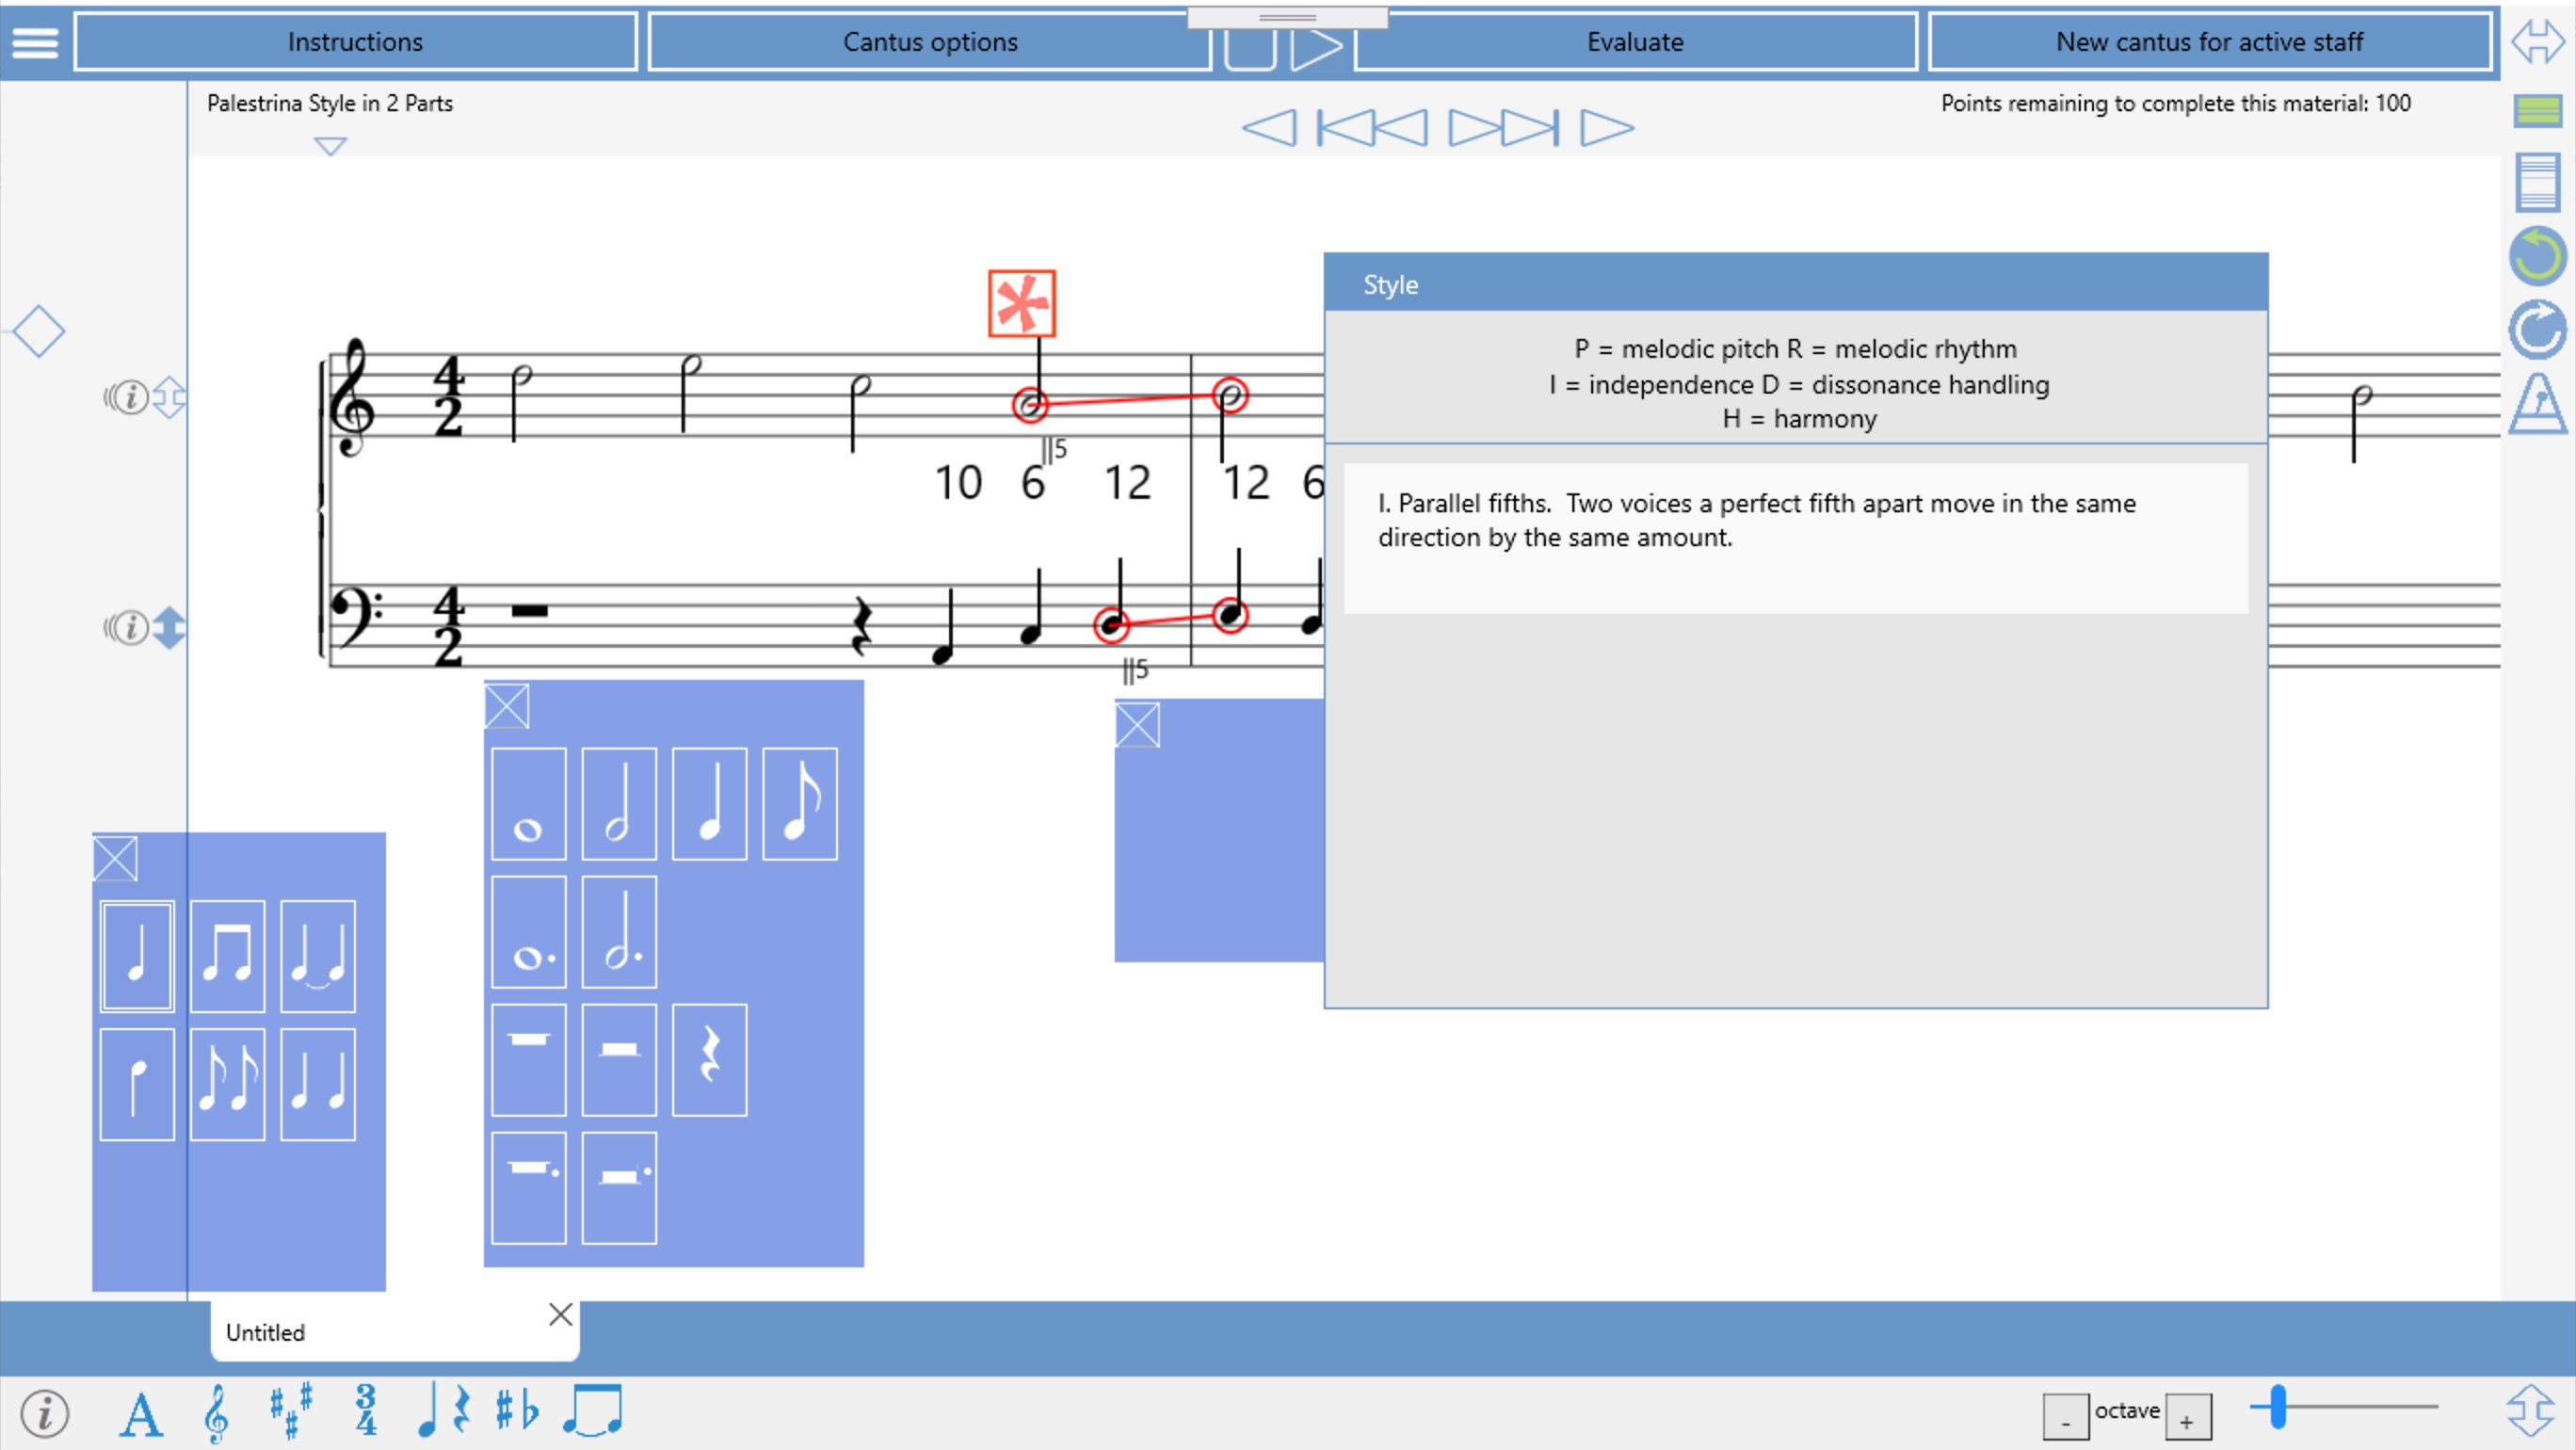Select the tie tool in the bottom toolbar
Screen dimensions: 2576x1450
pos(595,1412)
